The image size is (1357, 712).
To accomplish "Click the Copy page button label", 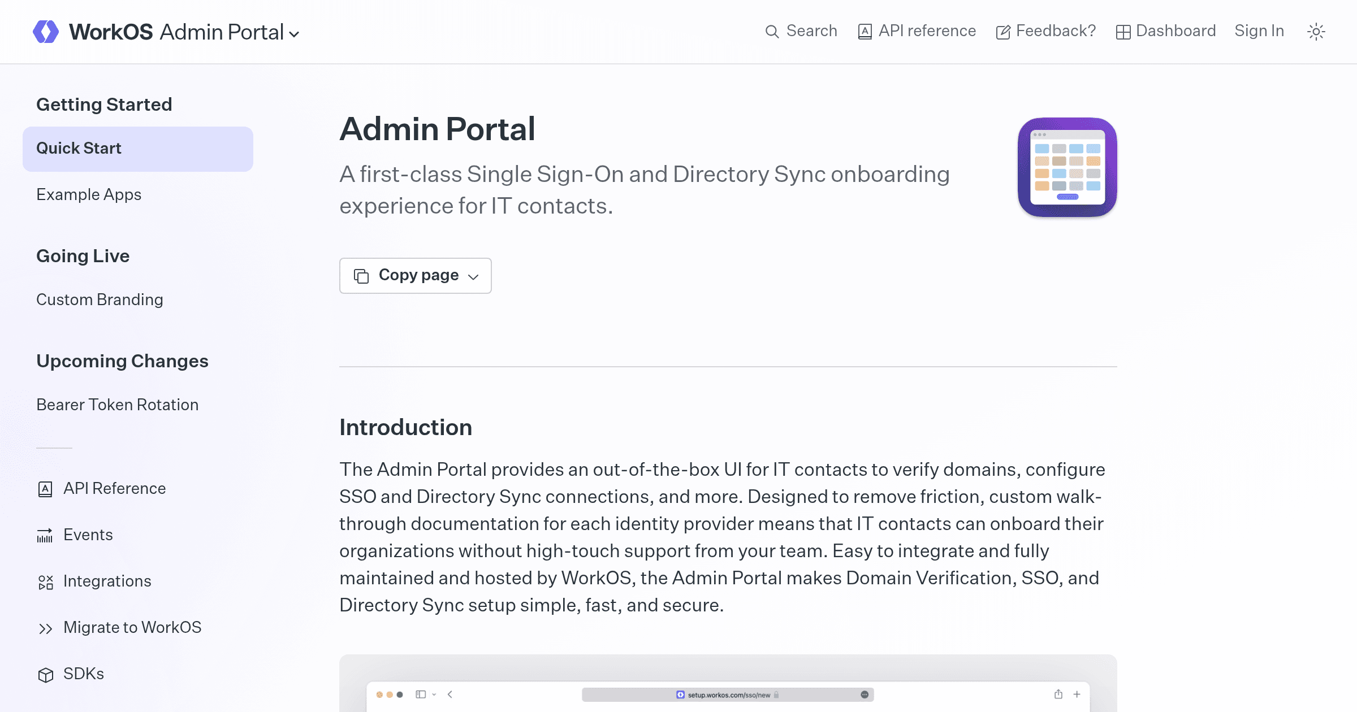I will tap(418, 275).
